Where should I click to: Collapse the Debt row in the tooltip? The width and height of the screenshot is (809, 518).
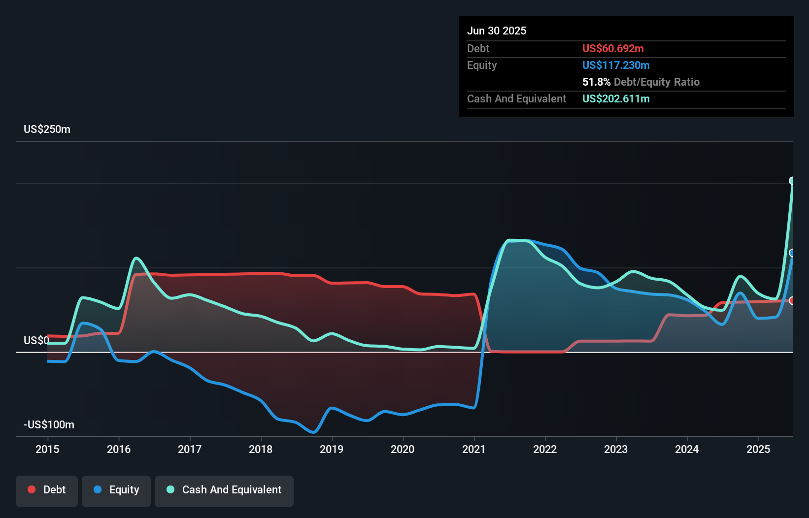pyautogui.click(x=478, y=48)
